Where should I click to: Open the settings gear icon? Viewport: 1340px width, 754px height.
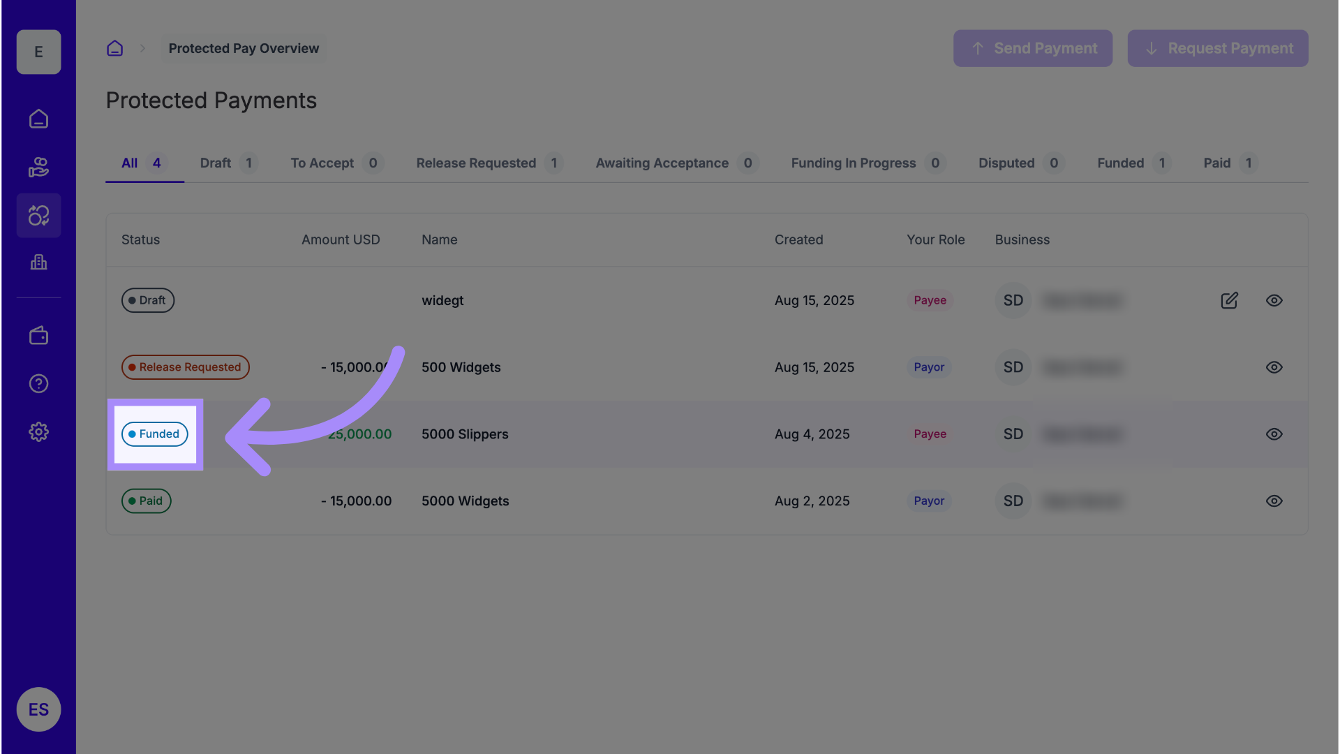coord(38,432)
